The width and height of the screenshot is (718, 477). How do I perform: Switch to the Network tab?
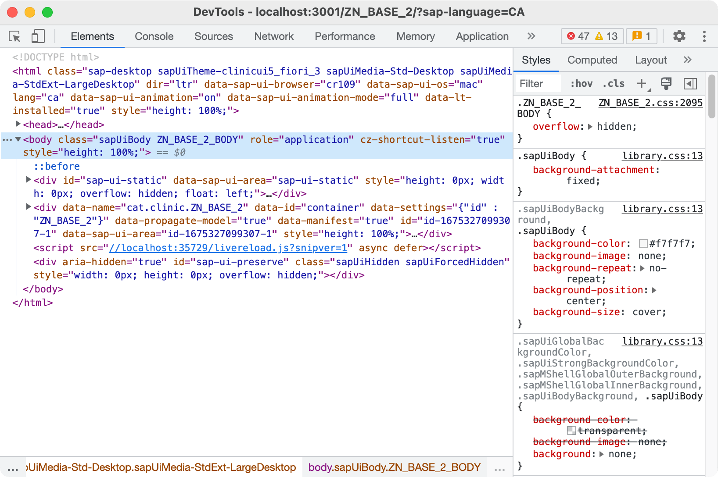[x=273, y=36]
